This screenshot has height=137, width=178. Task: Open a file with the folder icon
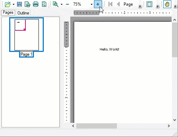pyautogui.click(x=8, y=4)
